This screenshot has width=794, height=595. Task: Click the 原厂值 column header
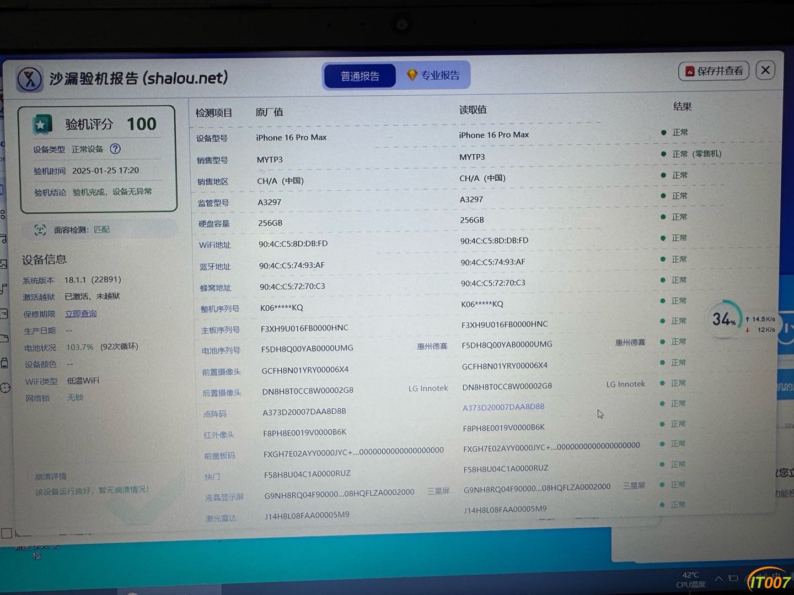(269, 112)
